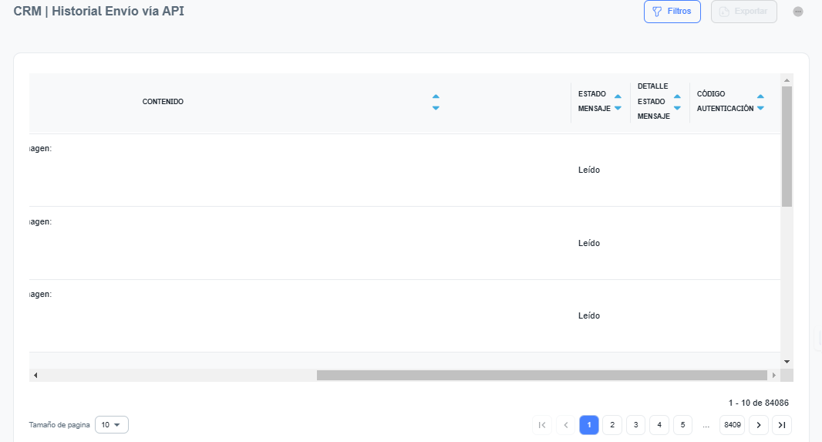Click the horizontal scrollbar thumb

pos(541,376)
